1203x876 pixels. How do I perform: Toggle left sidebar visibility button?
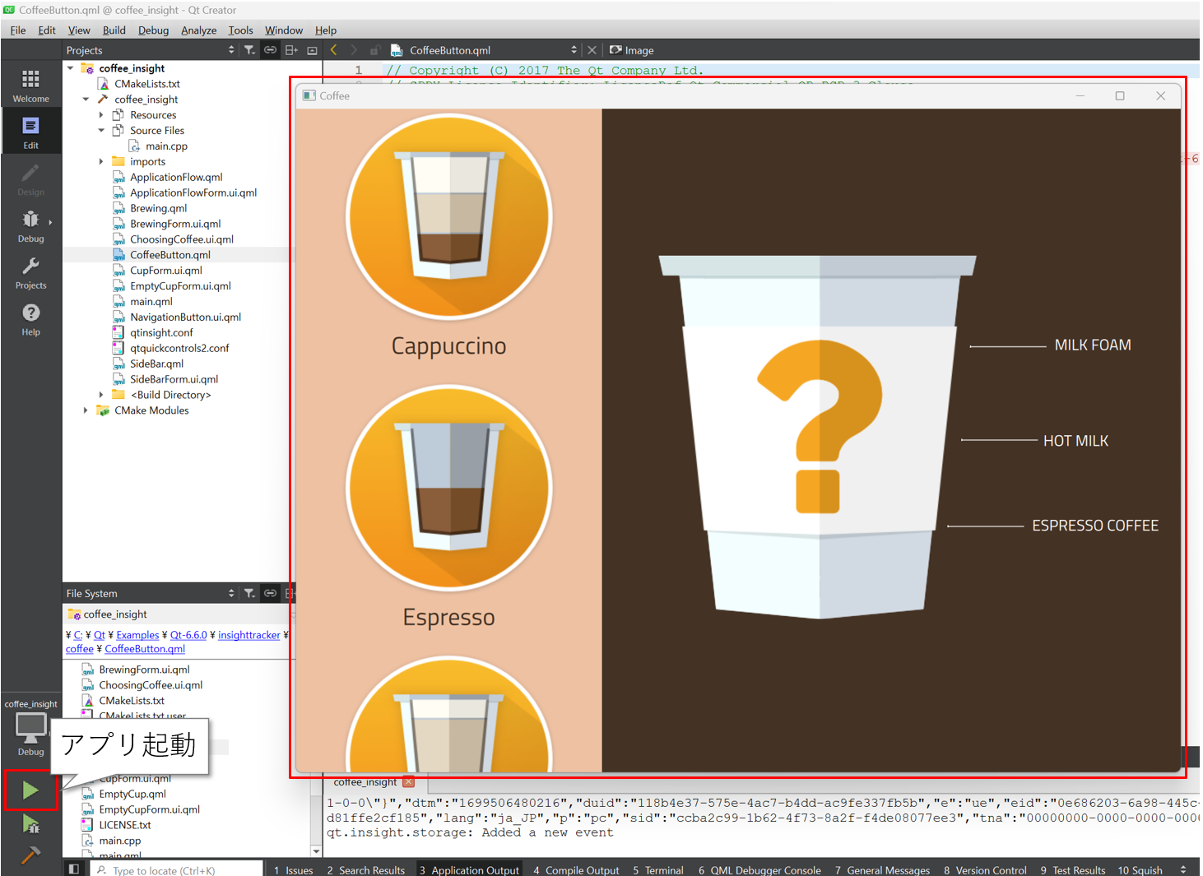click(x=74, y=869)
